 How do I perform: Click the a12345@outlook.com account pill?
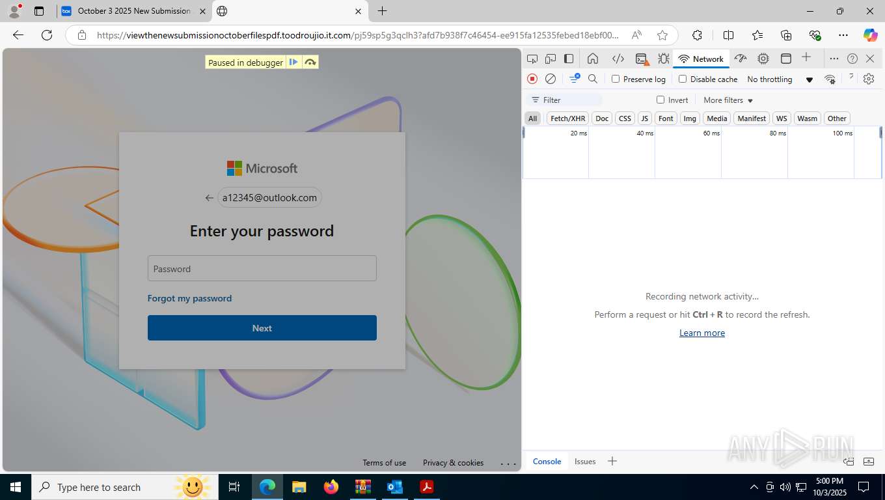pos(269,198)
